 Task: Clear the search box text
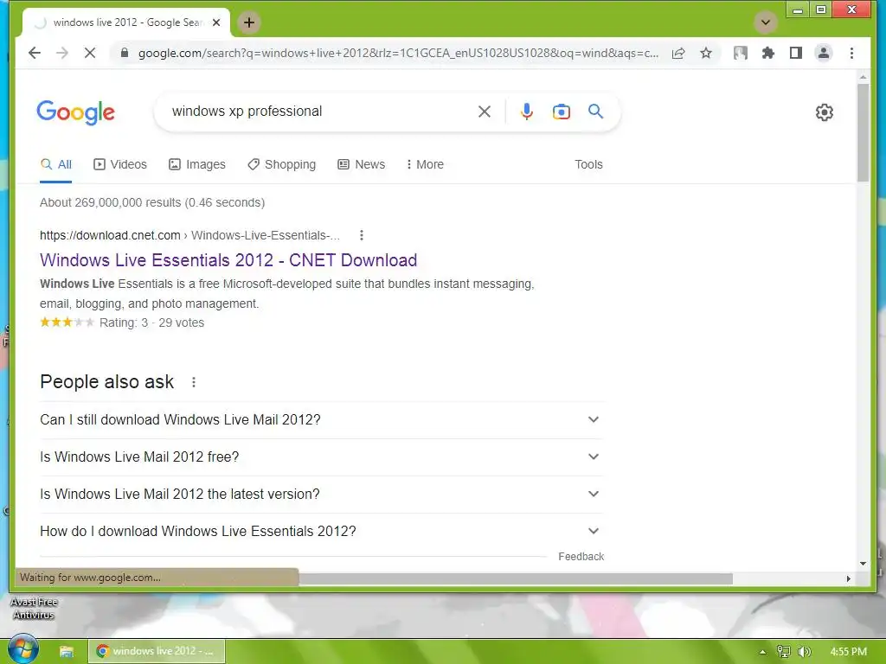click(x=485, y=112)
